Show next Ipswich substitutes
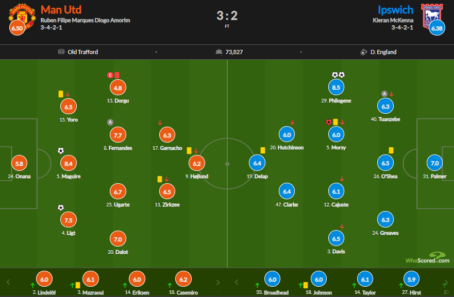Image resolution: width=454 pixels, height=297 pixels. pos(446,282)
